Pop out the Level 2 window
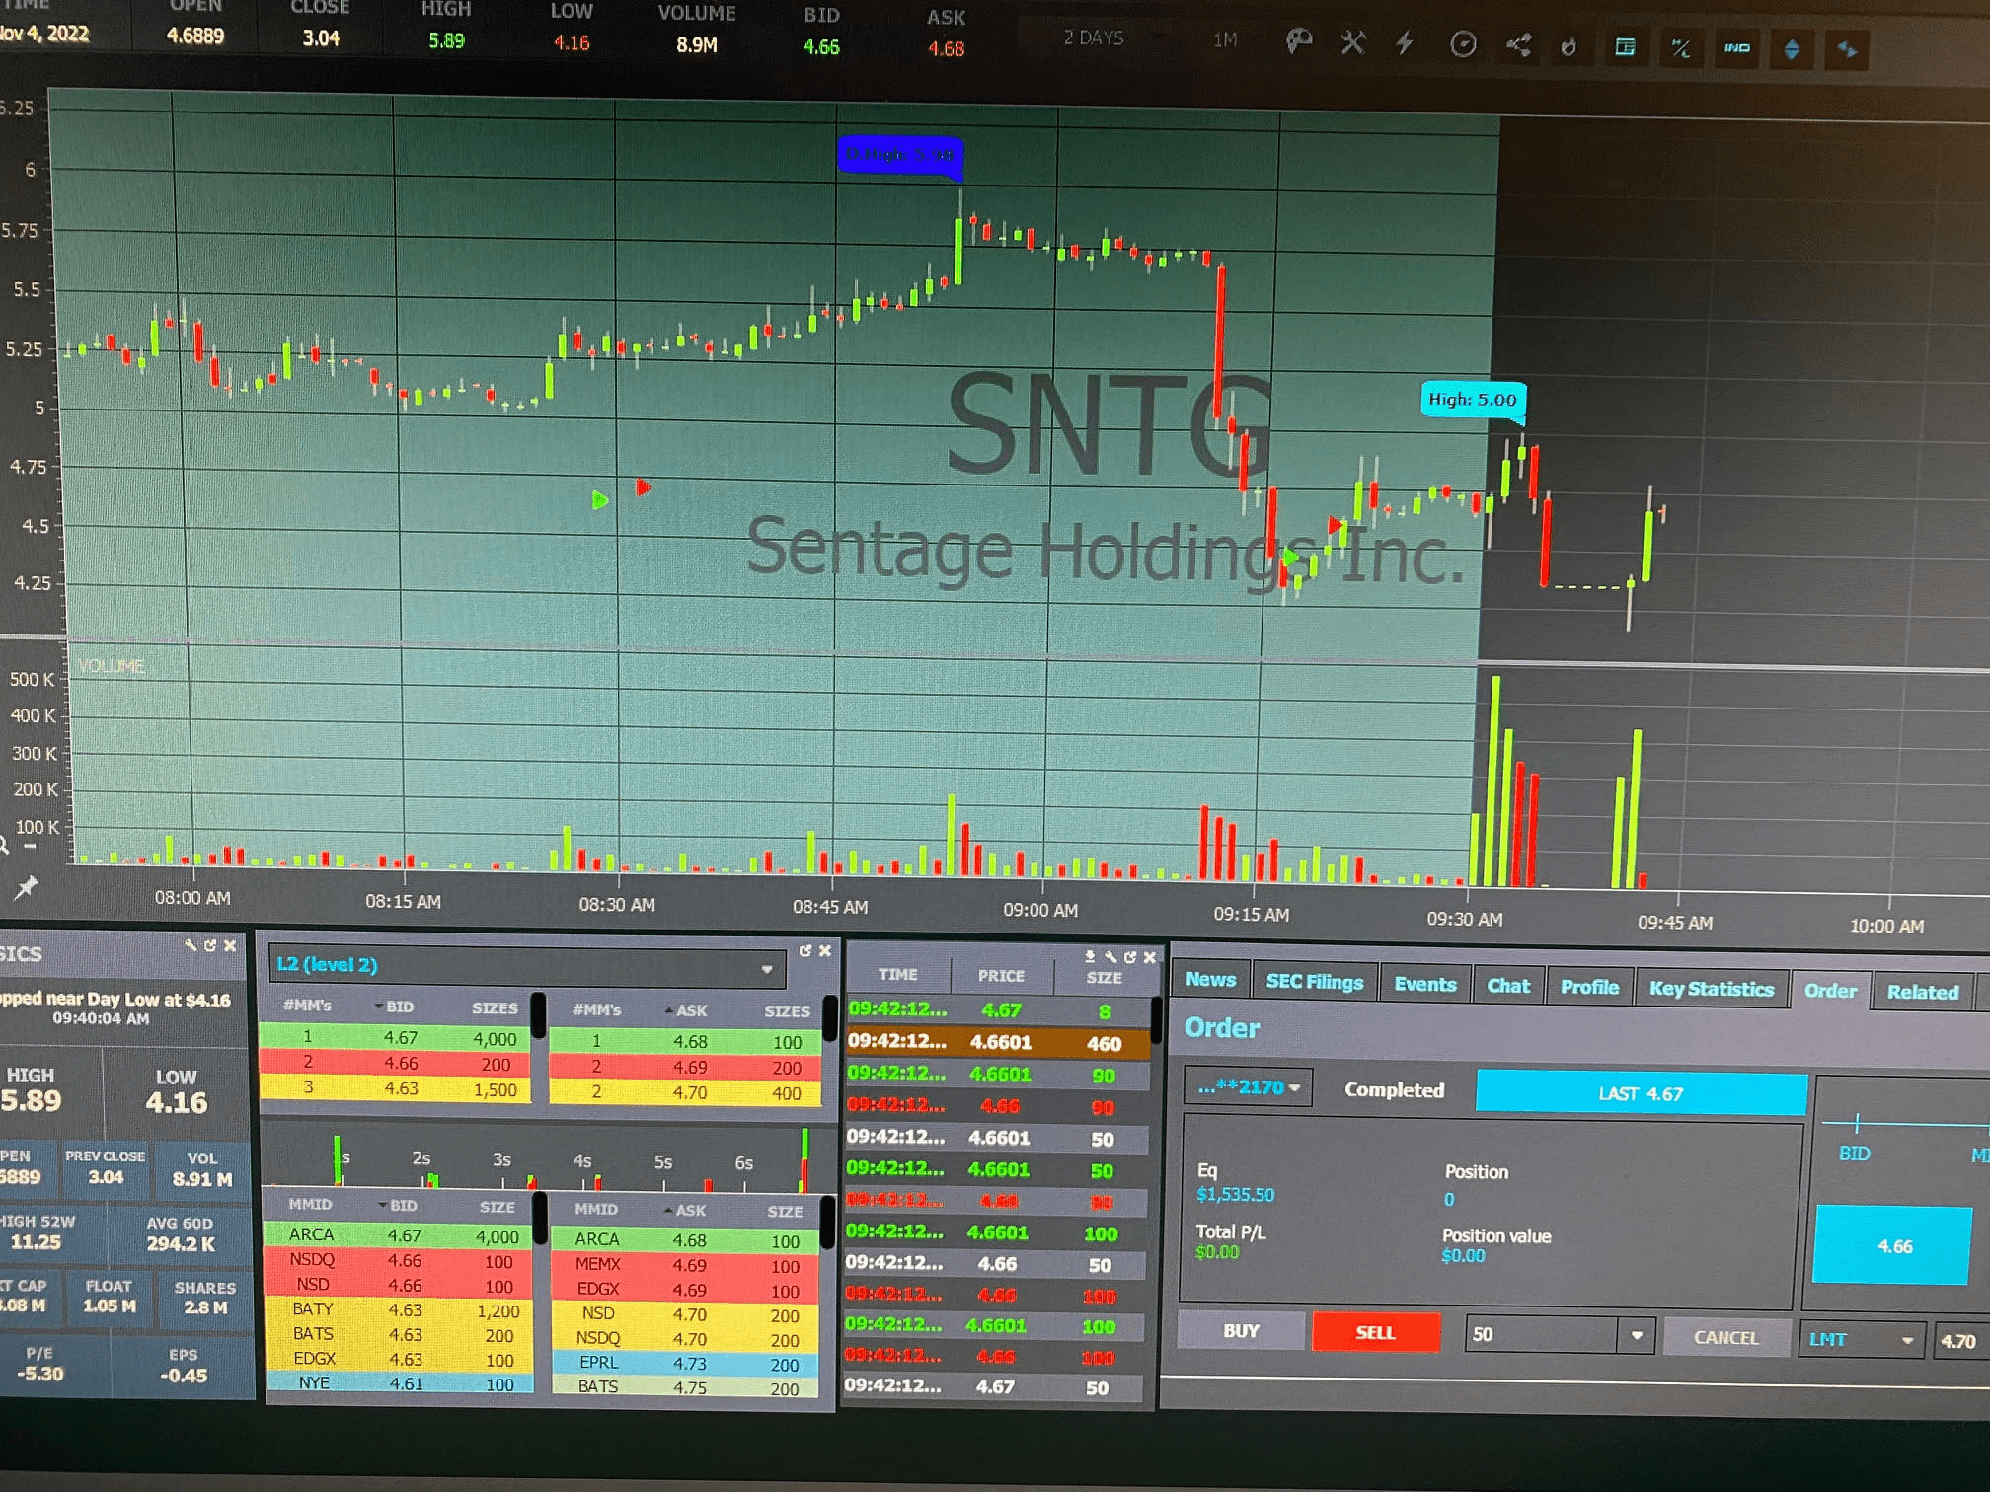The width and height of the screenshot is (1990, 1492). click(x=805, y=950)
